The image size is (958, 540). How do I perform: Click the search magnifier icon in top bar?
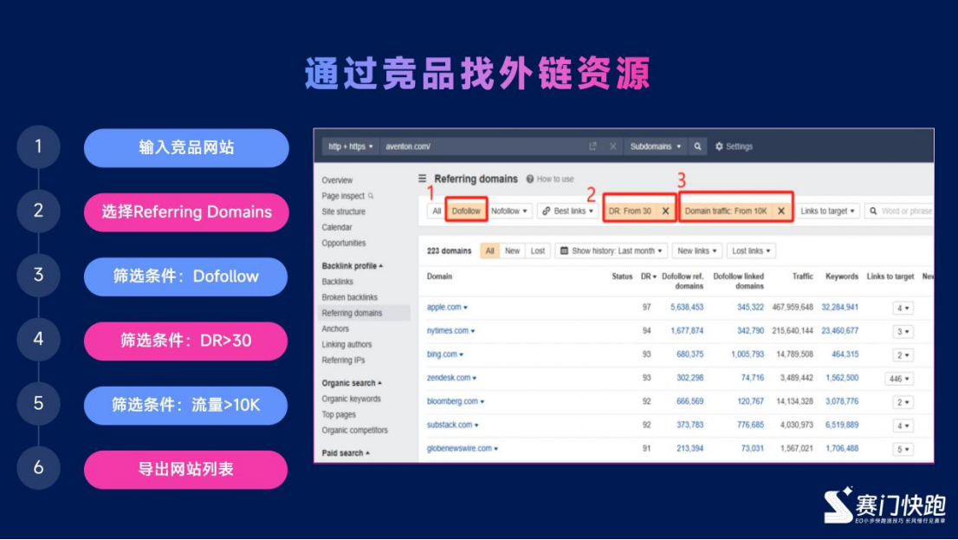[698, 146]
